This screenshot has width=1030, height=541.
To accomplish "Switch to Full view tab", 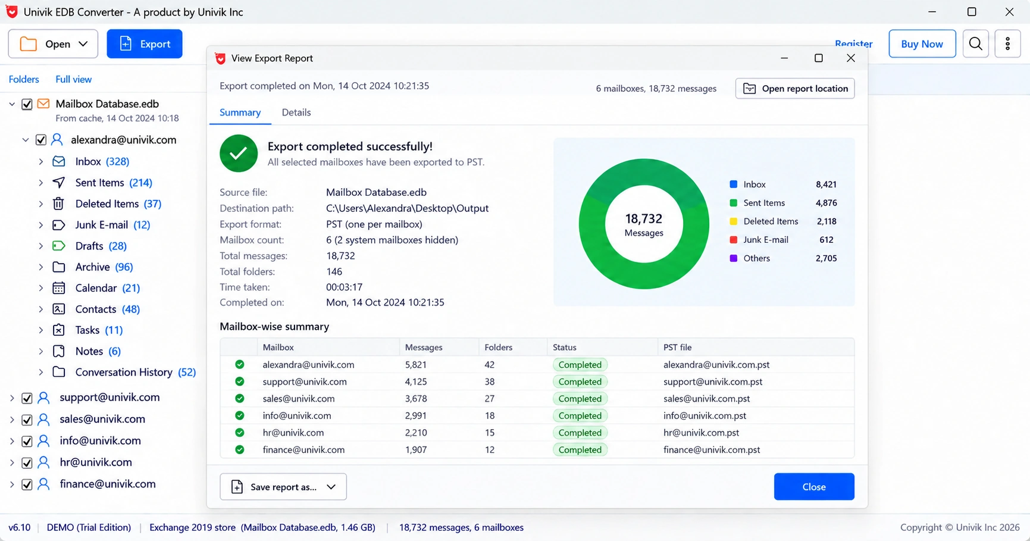I will (74, 79).
